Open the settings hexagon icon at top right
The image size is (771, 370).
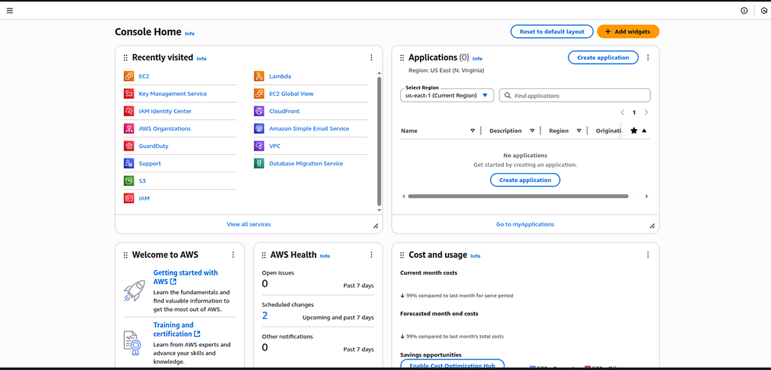click(763, 11)
